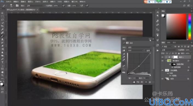
Task: Delete the Curves adjustment via the trash icon
Action: pos(150,82)
